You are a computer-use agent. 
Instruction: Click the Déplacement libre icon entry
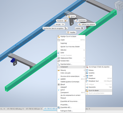(71, 58)
